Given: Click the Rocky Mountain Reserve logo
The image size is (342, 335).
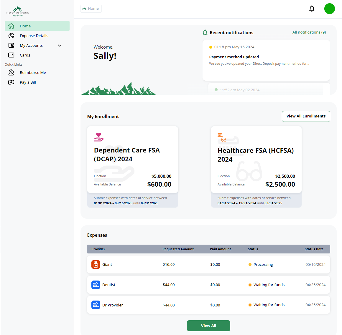Looking at the screenshot, I should tap(18, 11).
